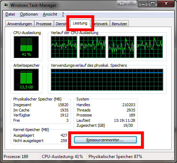Click the Task-Manager title bar icon
177x163 pixels.
coord(6,5)
